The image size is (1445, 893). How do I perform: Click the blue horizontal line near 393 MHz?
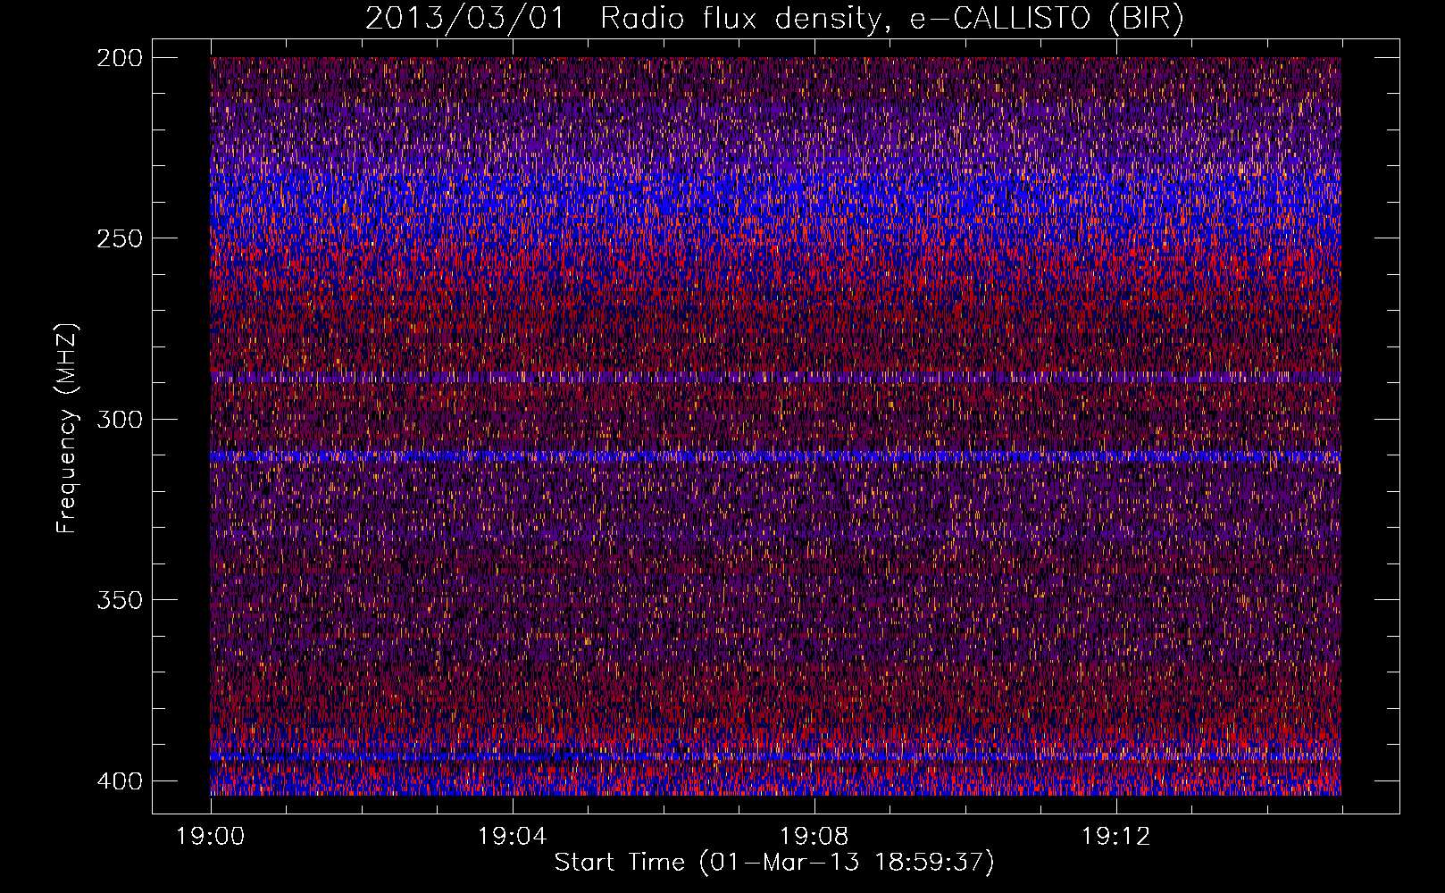click(x=776, y=757)
